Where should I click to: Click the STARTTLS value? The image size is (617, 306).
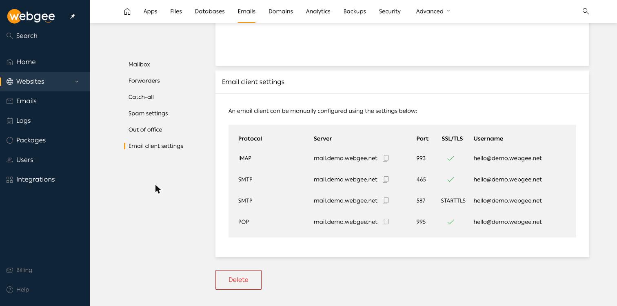tap(453, 201)
